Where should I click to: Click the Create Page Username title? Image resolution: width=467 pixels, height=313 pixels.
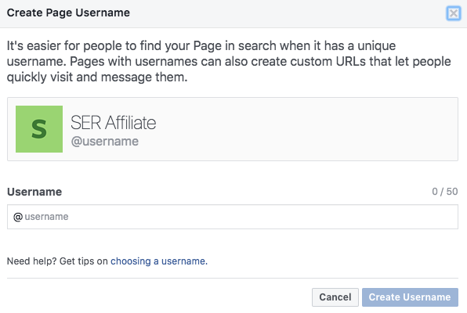tap(68, 13)
